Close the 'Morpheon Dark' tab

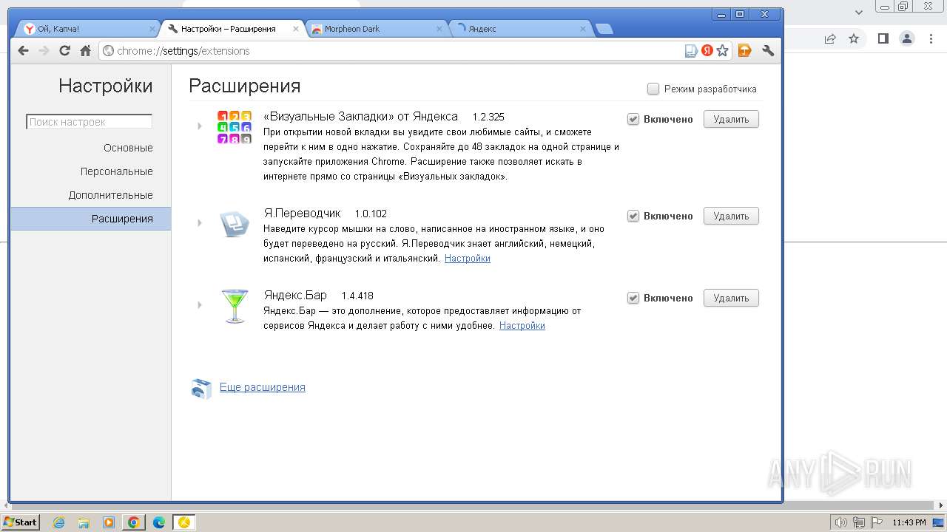click(x=439, y=29)
